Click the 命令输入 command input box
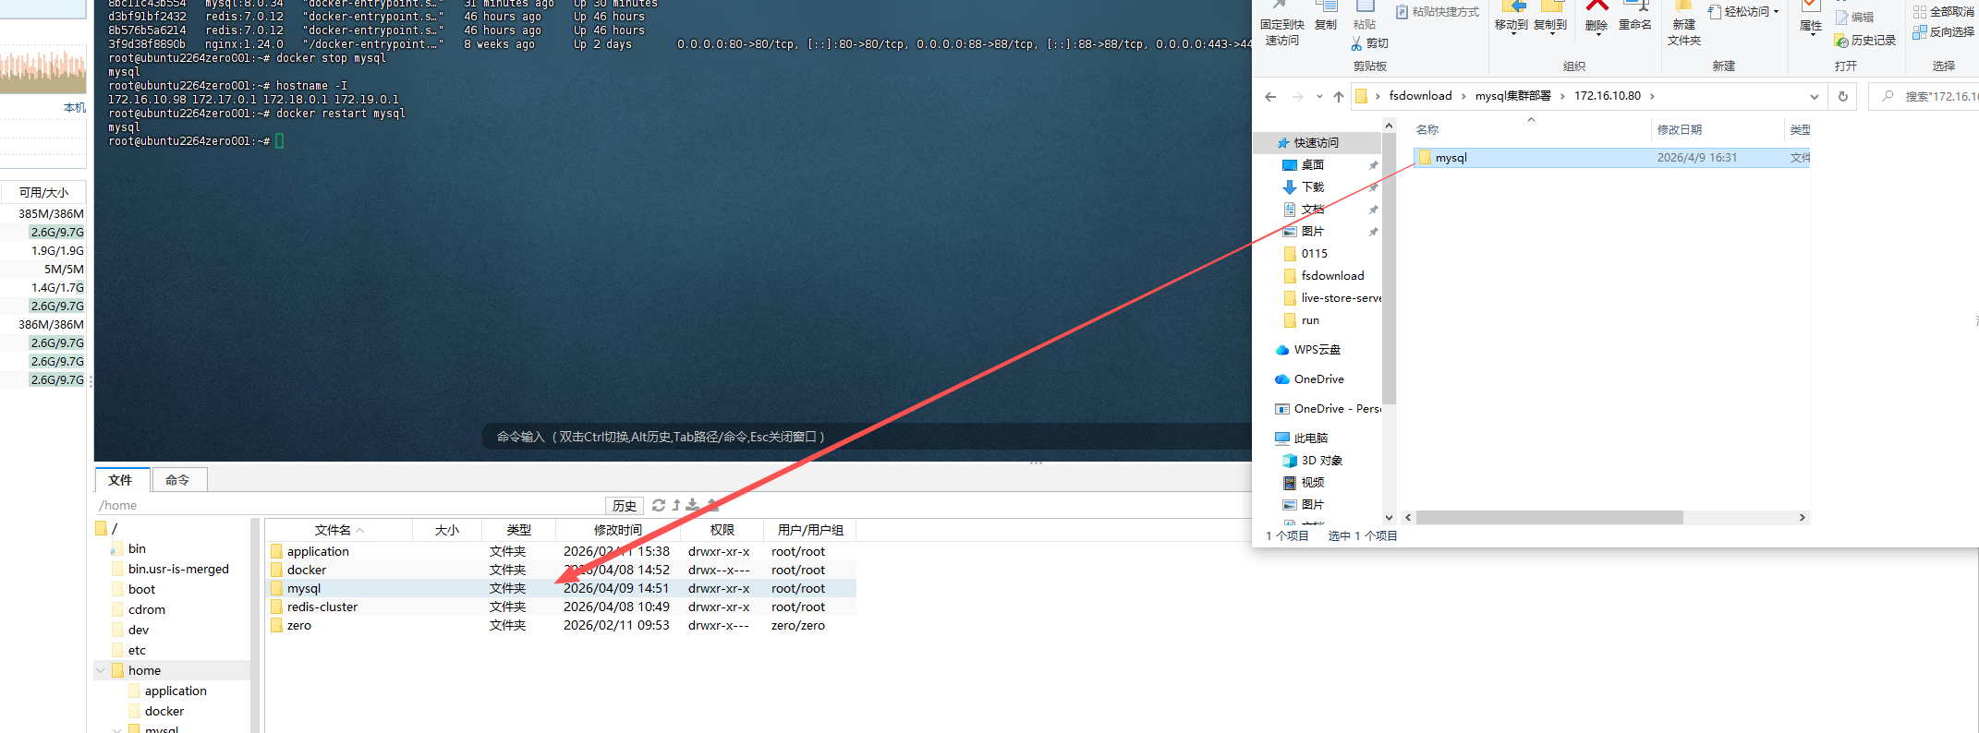This screenshot has height=733, width=1979. click(x=866, y=437)
